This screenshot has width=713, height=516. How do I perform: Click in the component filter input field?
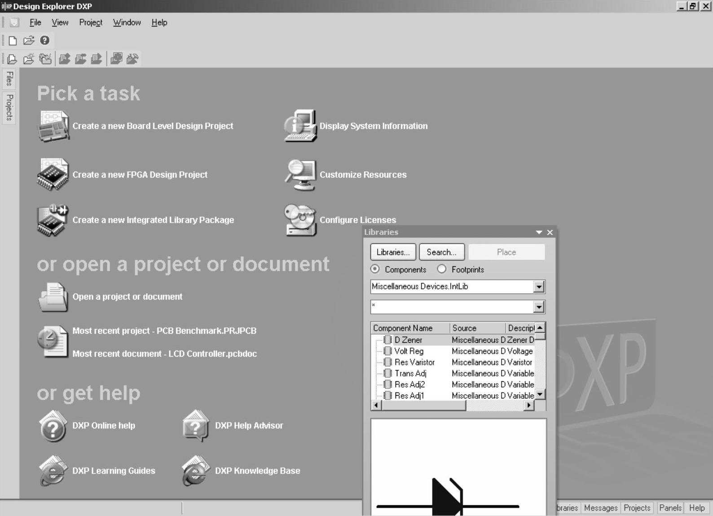452,307
